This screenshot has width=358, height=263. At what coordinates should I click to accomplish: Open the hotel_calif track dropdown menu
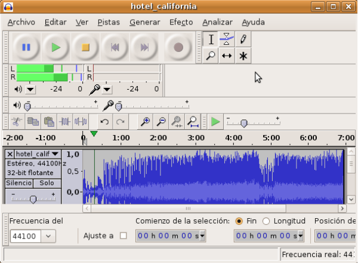[55, 154]
